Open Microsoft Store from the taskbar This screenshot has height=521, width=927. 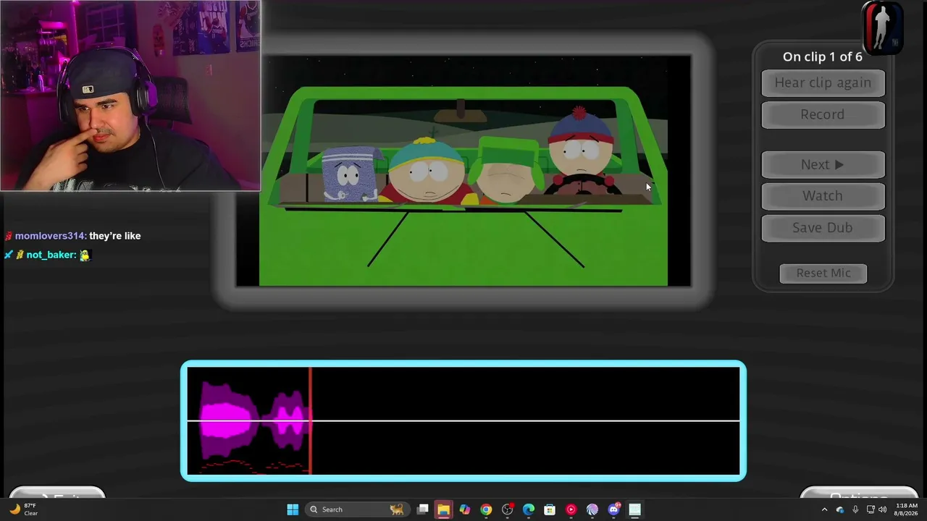550,509
